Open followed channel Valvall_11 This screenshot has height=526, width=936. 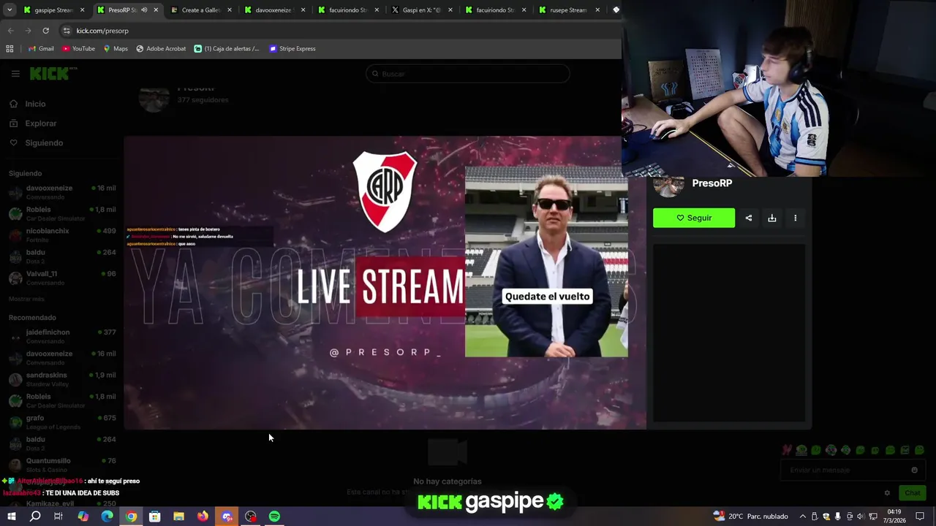click(x=62, y=278)
